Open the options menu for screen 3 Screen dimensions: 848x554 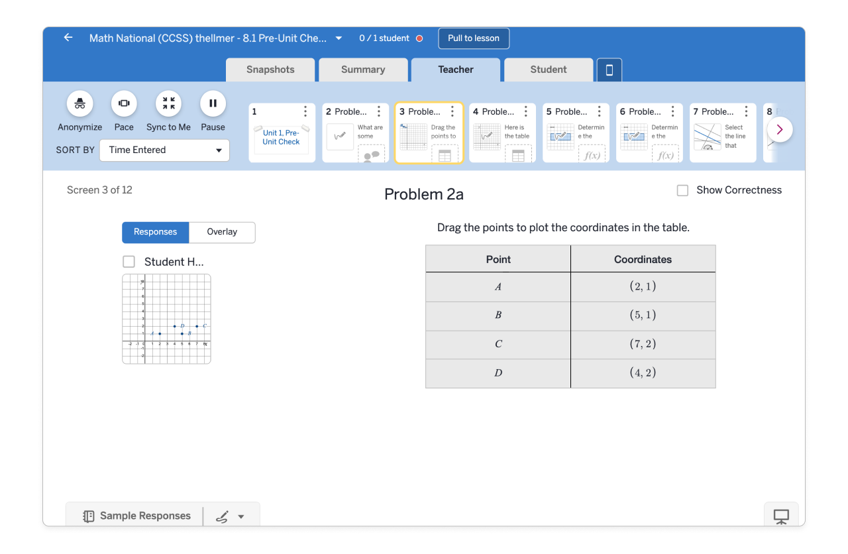(452, 111)
